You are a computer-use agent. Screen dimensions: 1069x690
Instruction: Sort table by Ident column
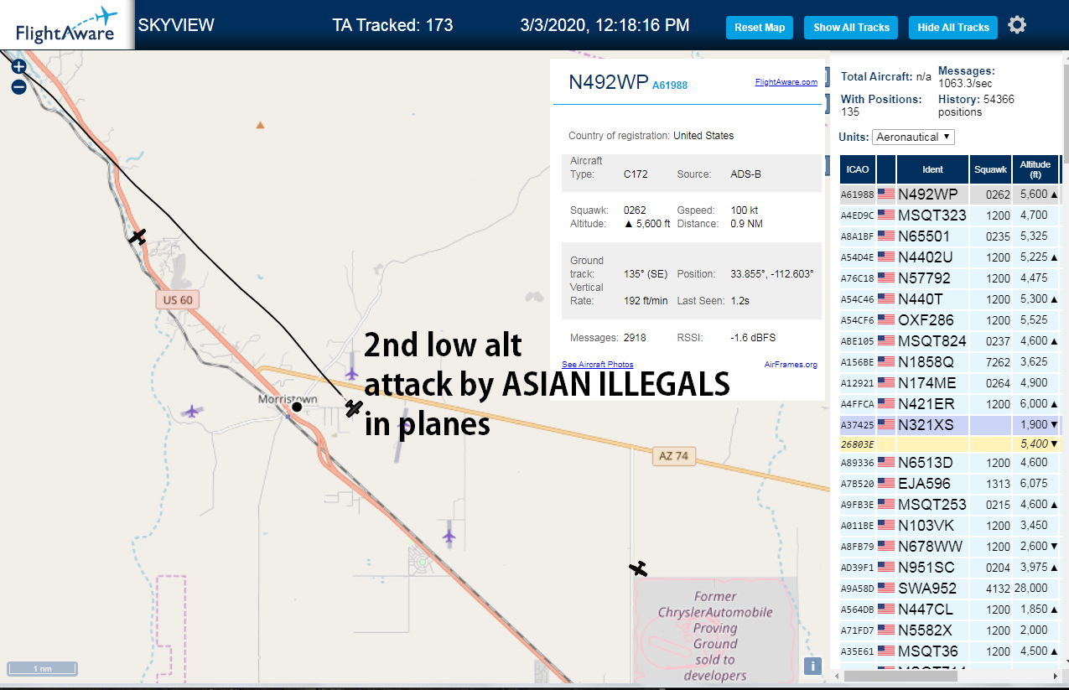(932, 169)
